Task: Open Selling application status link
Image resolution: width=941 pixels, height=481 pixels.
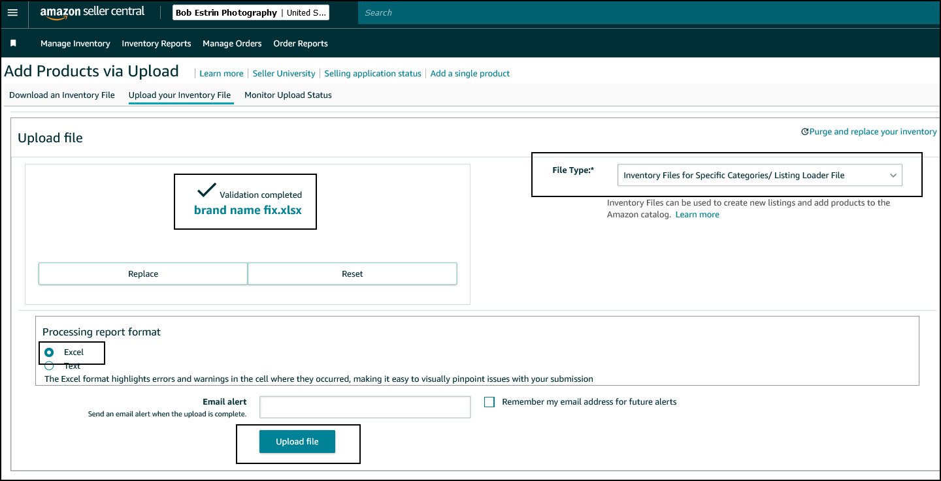Action: 372,74
